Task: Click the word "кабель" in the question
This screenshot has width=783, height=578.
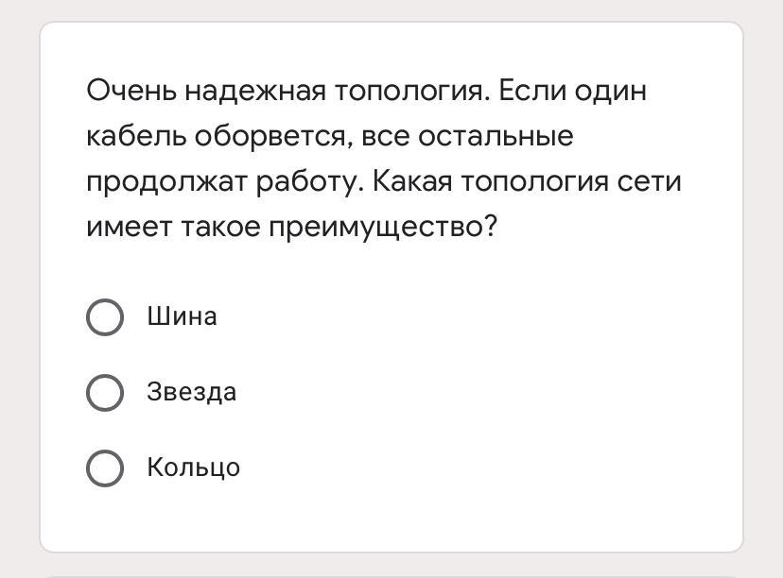Action: (x=136, y=136)
